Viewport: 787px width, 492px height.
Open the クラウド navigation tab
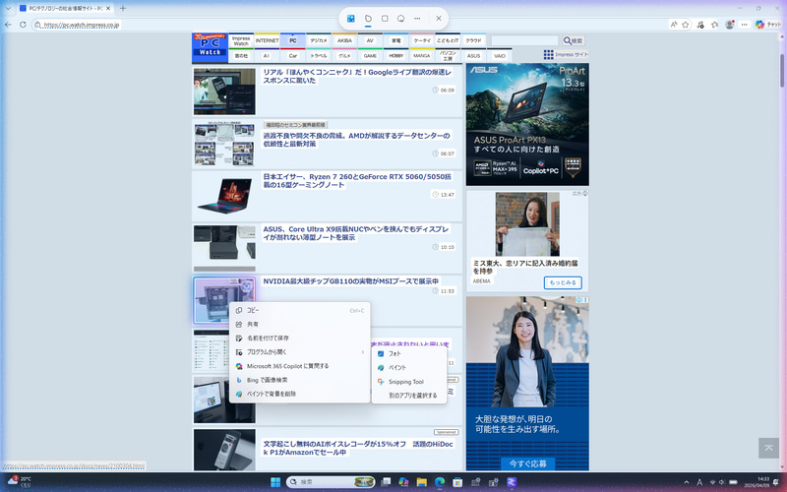473,40
